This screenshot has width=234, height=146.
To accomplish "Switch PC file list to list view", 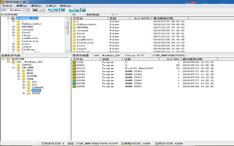I will click(56, 10).
